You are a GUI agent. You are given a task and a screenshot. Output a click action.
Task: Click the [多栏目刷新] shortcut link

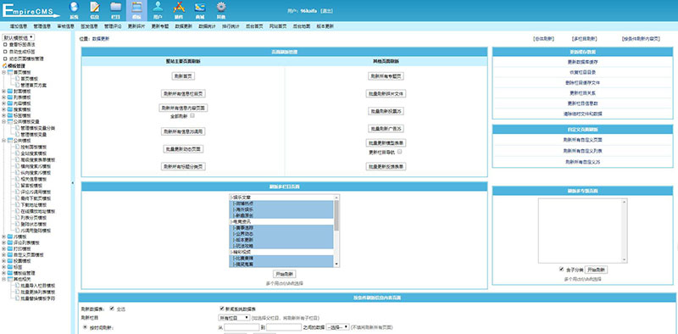point(585,38)
